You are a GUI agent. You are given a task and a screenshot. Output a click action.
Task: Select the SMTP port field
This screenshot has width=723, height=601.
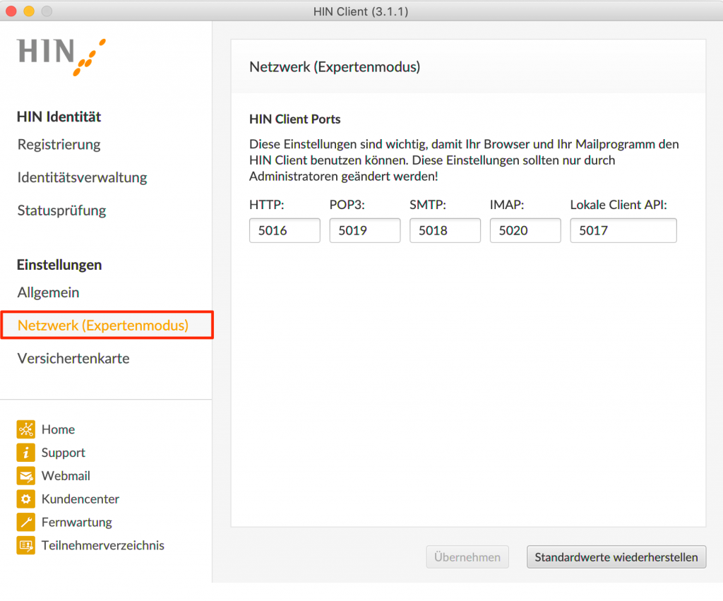445,231
